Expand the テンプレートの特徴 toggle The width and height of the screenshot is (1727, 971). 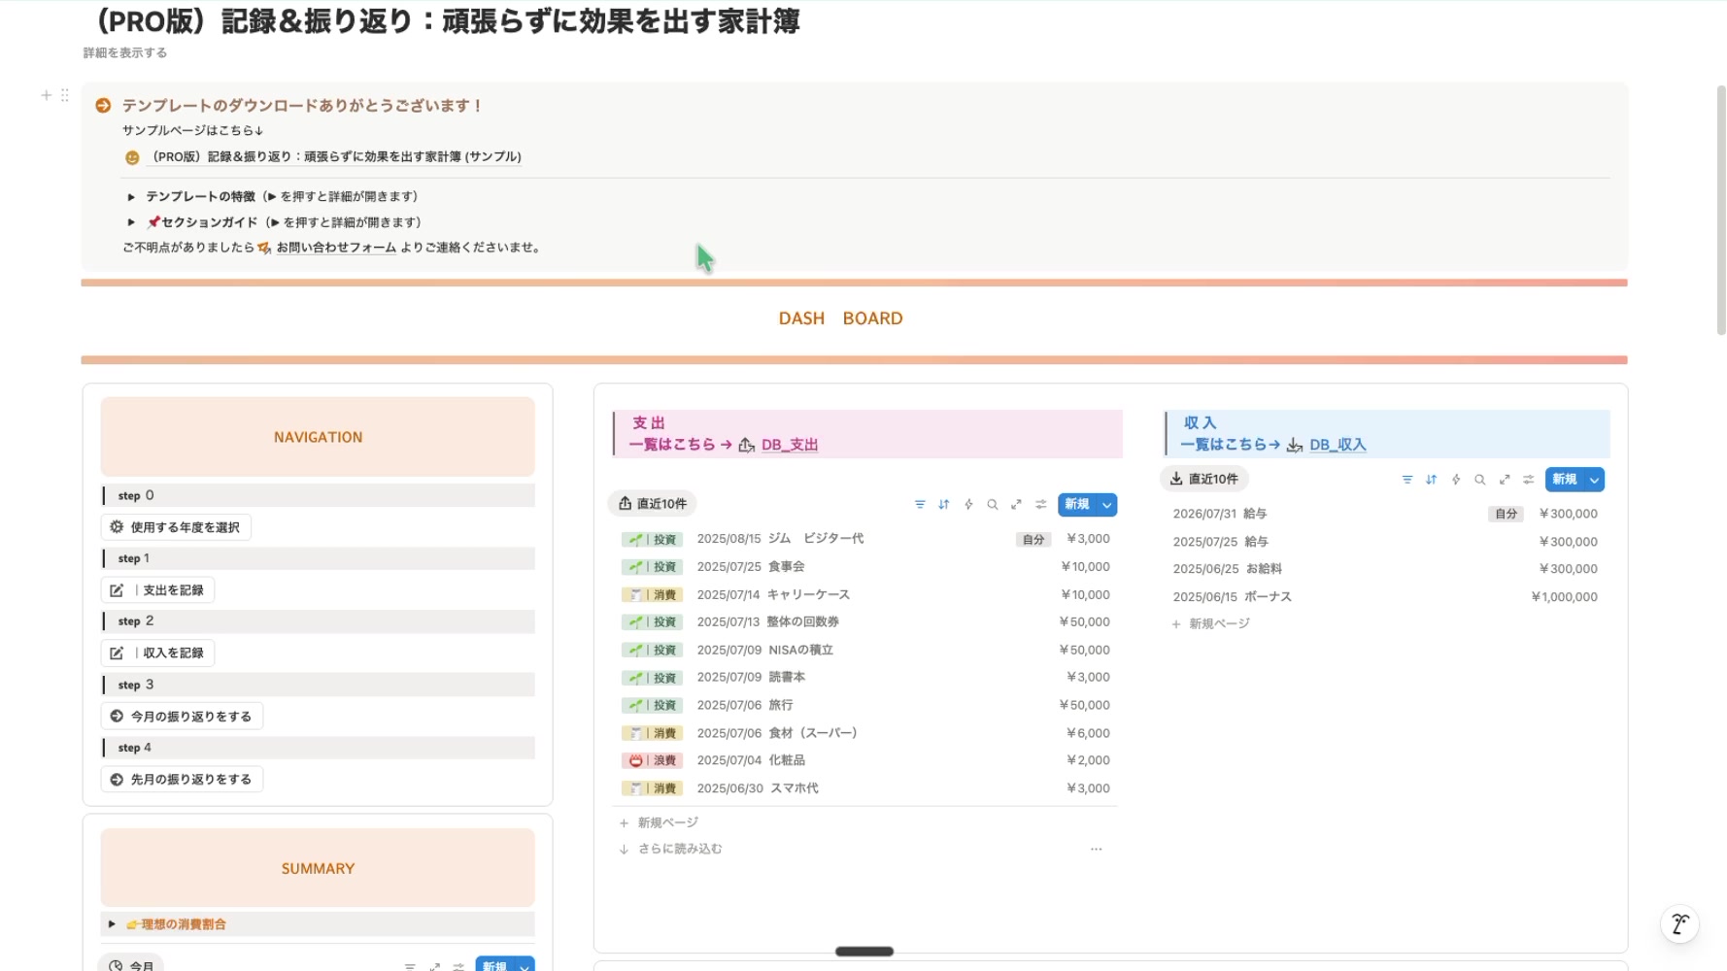click(x=131, y=197)
